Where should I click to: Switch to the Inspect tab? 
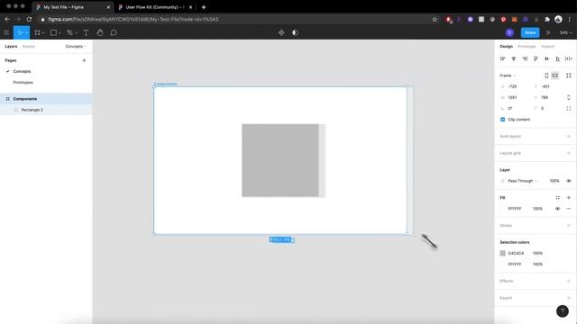(547, 46)
